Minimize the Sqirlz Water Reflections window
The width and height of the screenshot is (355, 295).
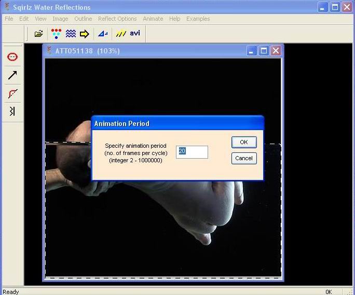[323, 7]
